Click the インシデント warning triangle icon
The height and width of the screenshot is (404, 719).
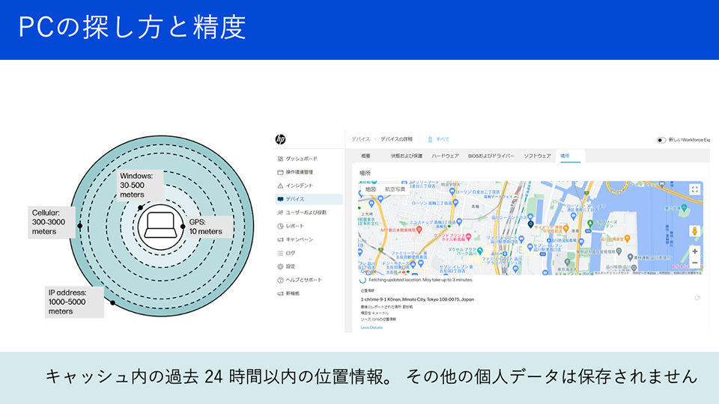[280, 186]
